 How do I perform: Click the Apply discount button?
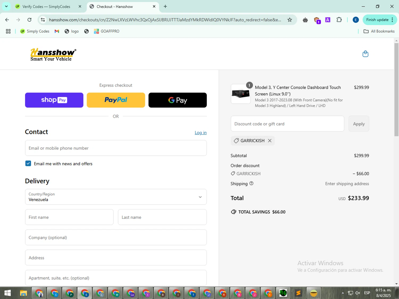click(359, 124)
